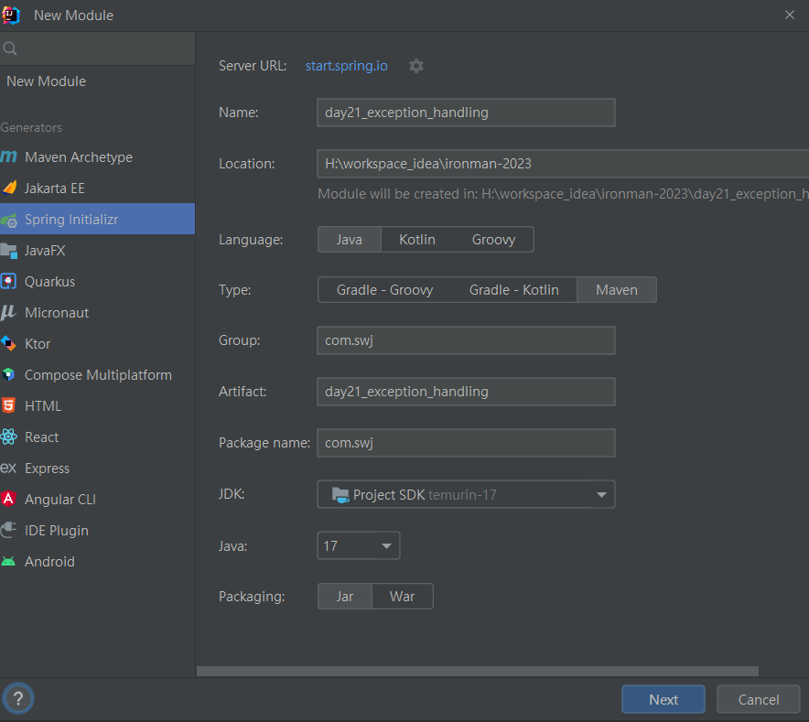The width and height of the screenshot is (809, 722).
Task: Click the Next button
Action: [663, 699]
